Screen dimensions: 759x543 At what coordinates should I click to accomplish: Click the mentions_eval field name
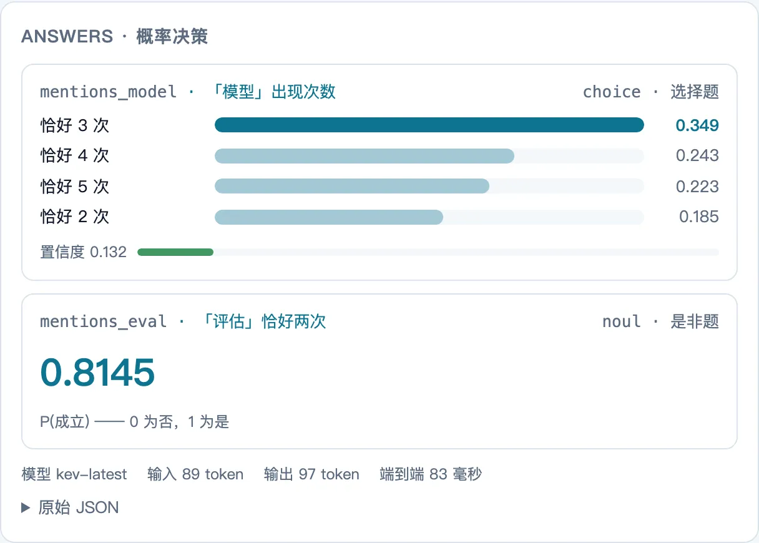(x=104, y=321)
